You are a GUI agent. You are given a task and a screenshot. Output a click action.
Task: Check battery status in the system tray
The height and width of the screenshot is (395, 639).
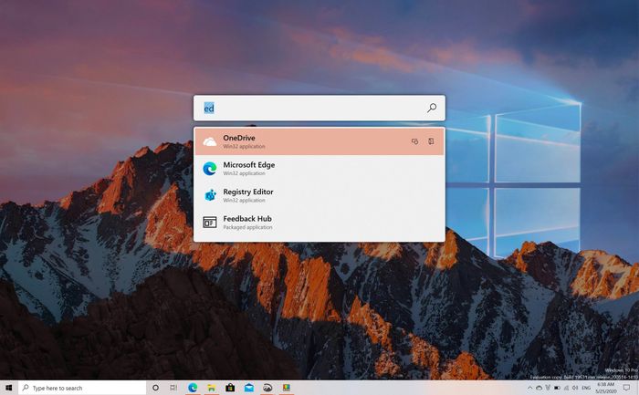point(557,388)
